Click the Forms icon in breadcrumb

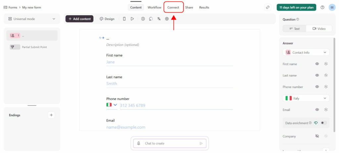point(5,7)
